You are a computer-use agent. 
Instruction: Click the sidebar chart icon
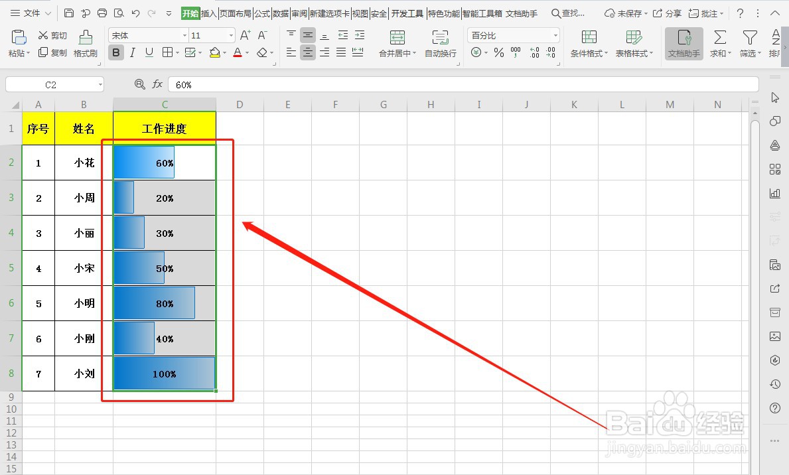tap(775, 193)
